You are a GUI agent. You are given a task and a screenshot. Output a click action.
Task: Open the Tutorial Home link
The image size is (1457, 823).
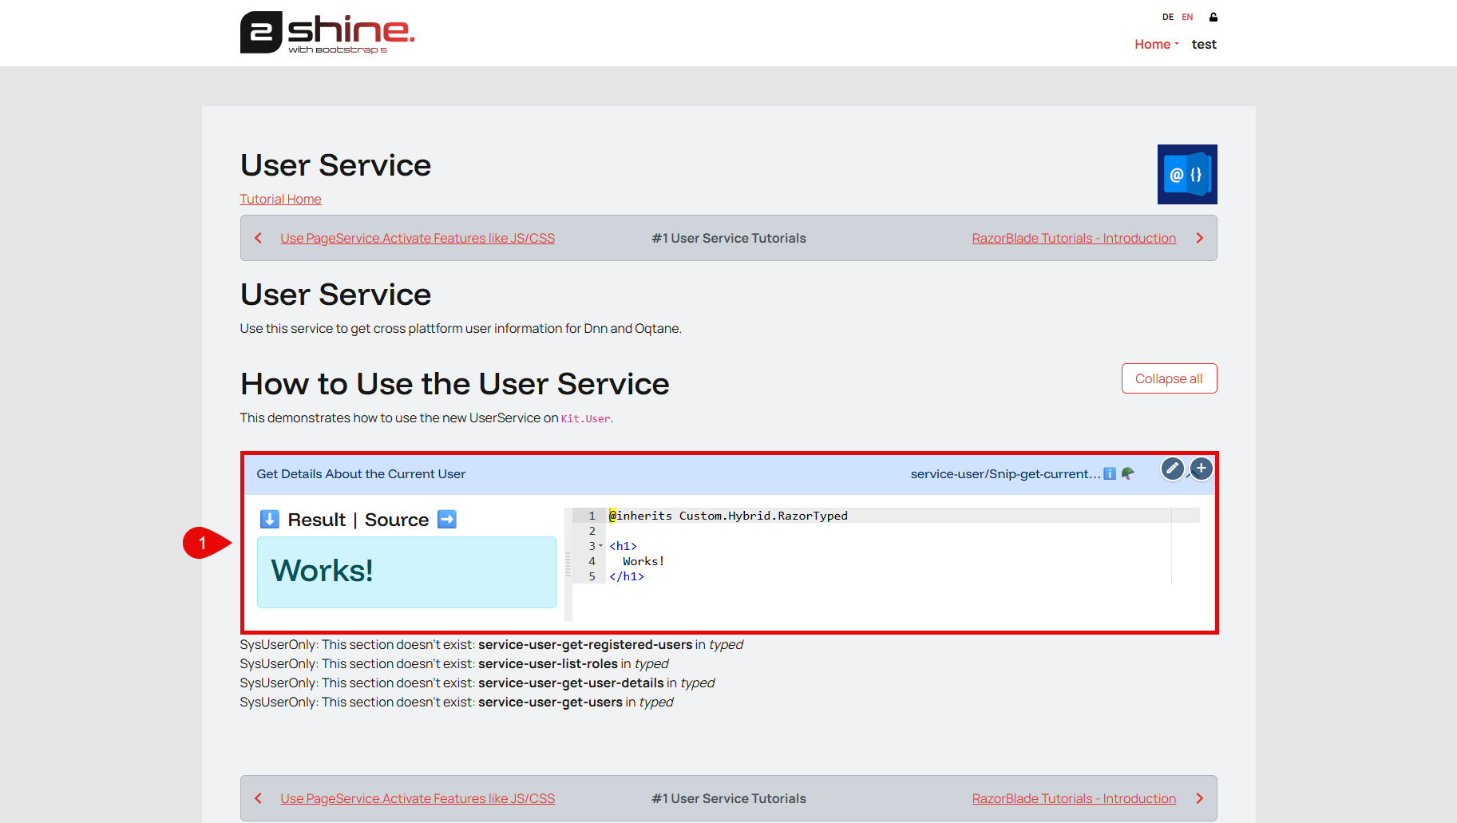(x=280, y=200)
